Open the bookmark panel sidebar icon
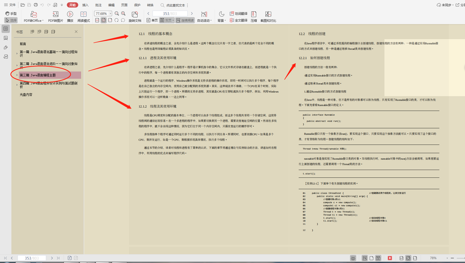This screenshot has height=263, width=465. pyautogui.click(x=6, y=29)
